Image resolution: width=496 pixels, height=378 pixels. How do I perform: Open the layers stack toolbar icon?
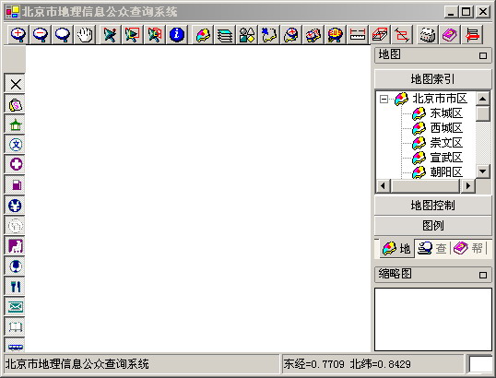point(225,34)
